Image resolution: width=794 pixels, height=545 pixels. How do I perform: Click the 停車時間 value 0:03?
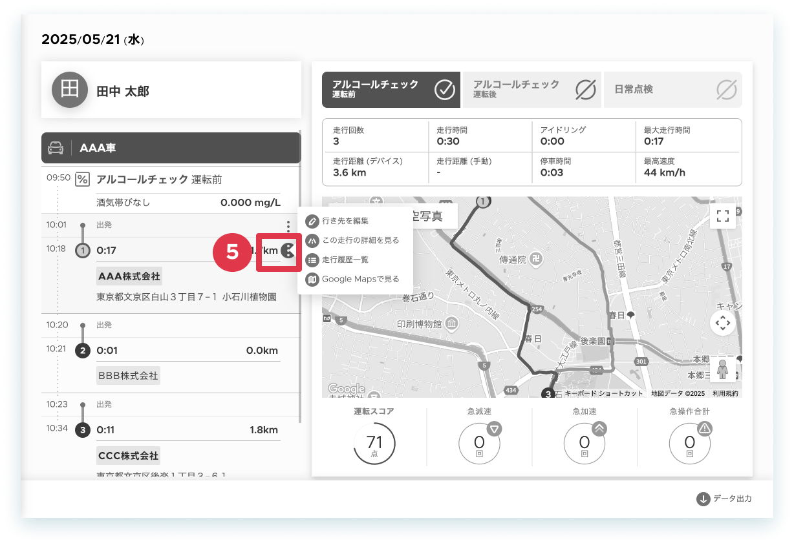(552, 172)
